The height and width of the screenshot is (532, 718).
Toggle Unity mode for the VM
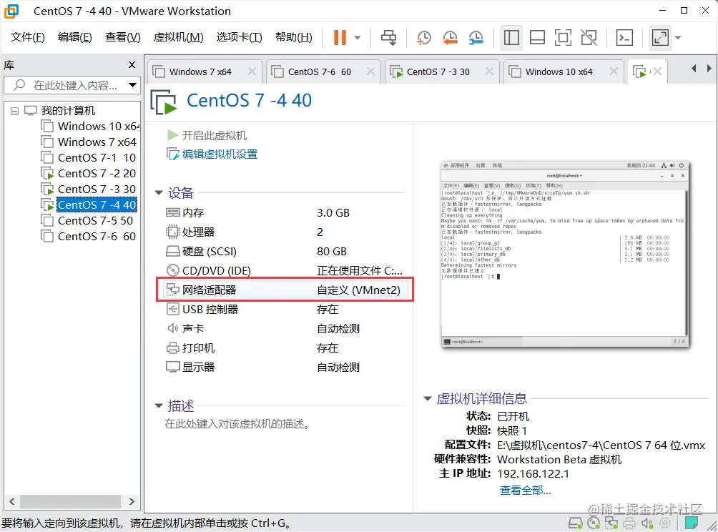589,37
